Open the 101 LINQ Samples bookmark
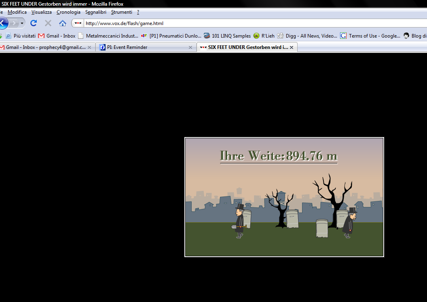 227,36
